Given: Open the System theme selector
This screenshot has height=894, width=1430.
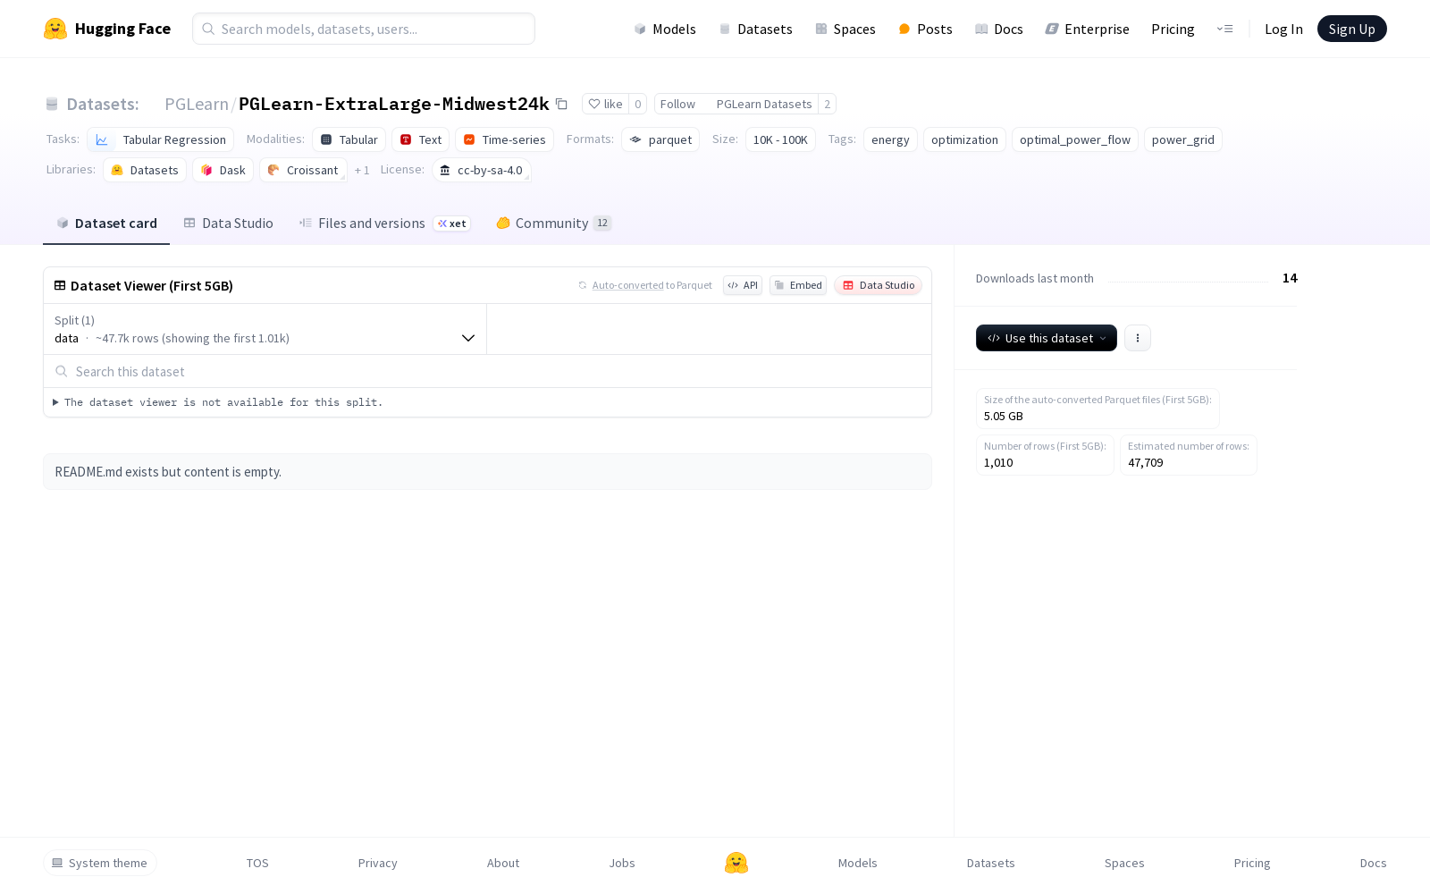Looking at the screenshot, I should (x=100, y=863).
